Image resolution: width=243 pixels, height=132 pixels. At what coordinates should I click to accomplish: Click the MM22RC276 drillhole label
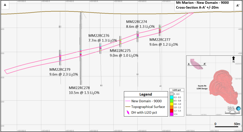click(99, 36)
